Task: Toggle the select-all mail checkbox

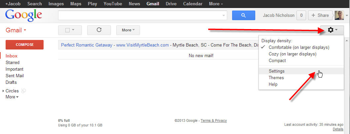Action: (67, 30)
